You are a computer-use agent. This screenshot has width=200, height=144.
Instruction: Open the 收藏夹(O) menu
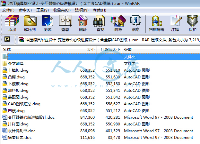pos(62,10)
